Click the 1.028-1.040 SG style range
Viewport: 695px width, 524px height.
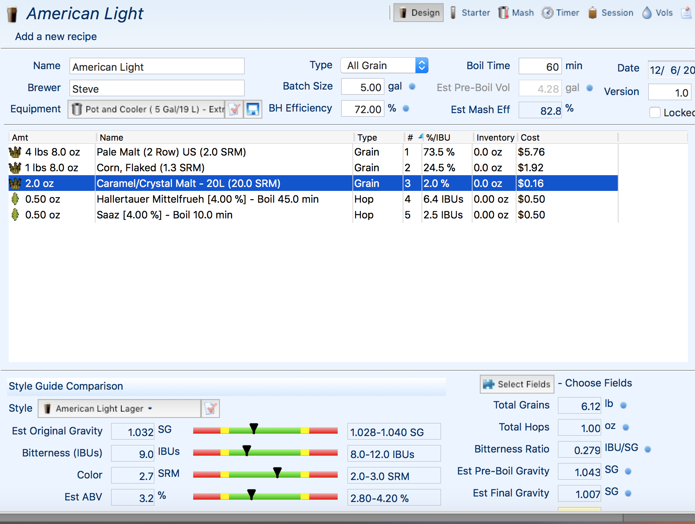click(394, 432)
